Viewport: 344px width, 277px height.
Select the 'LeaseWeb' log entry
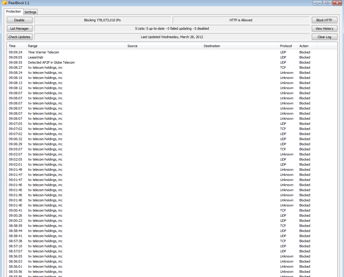click(172, 57)
